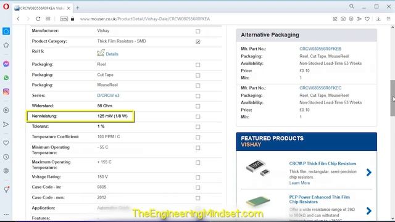
Task: Open the address bar share icon
Action: [335, 19]
